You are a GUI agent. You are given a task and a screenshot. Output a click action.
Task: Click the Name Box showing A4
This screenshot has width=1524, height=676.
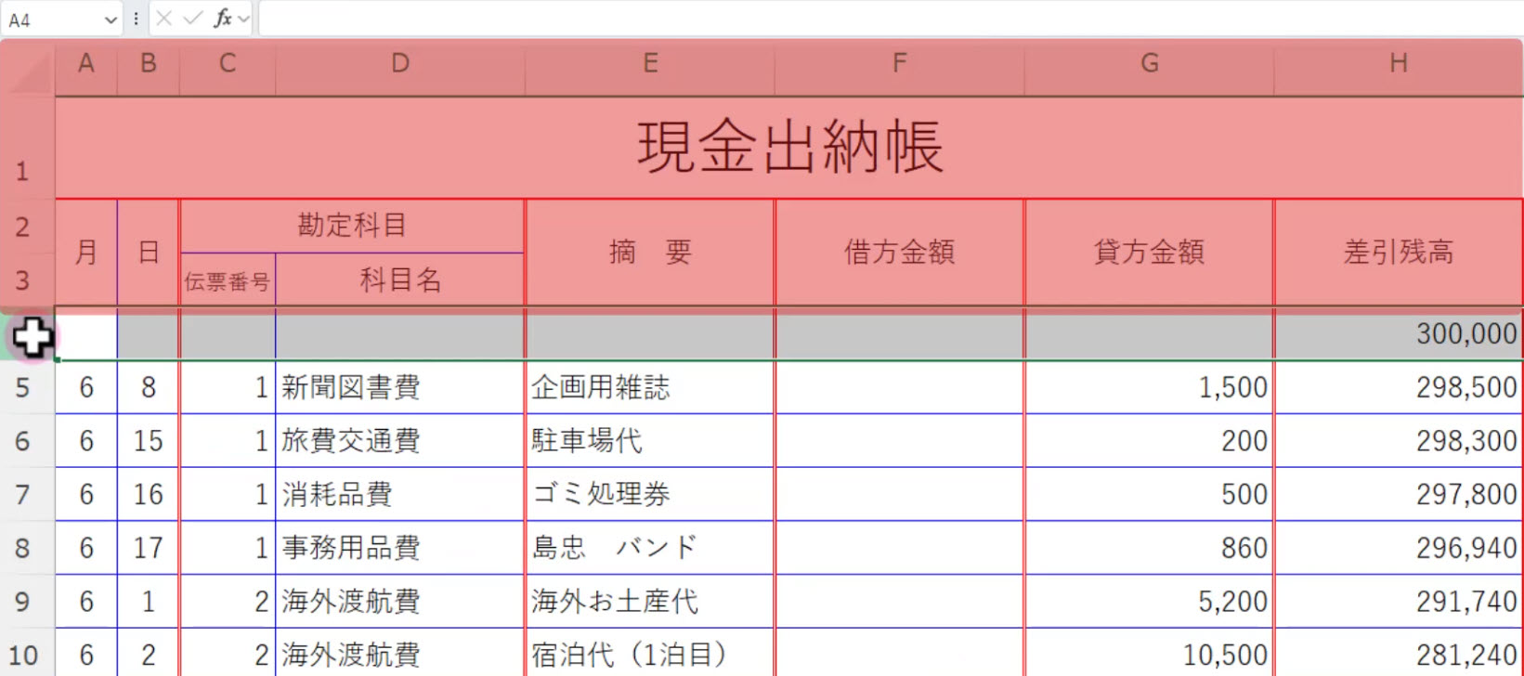[x=51, y=19]
